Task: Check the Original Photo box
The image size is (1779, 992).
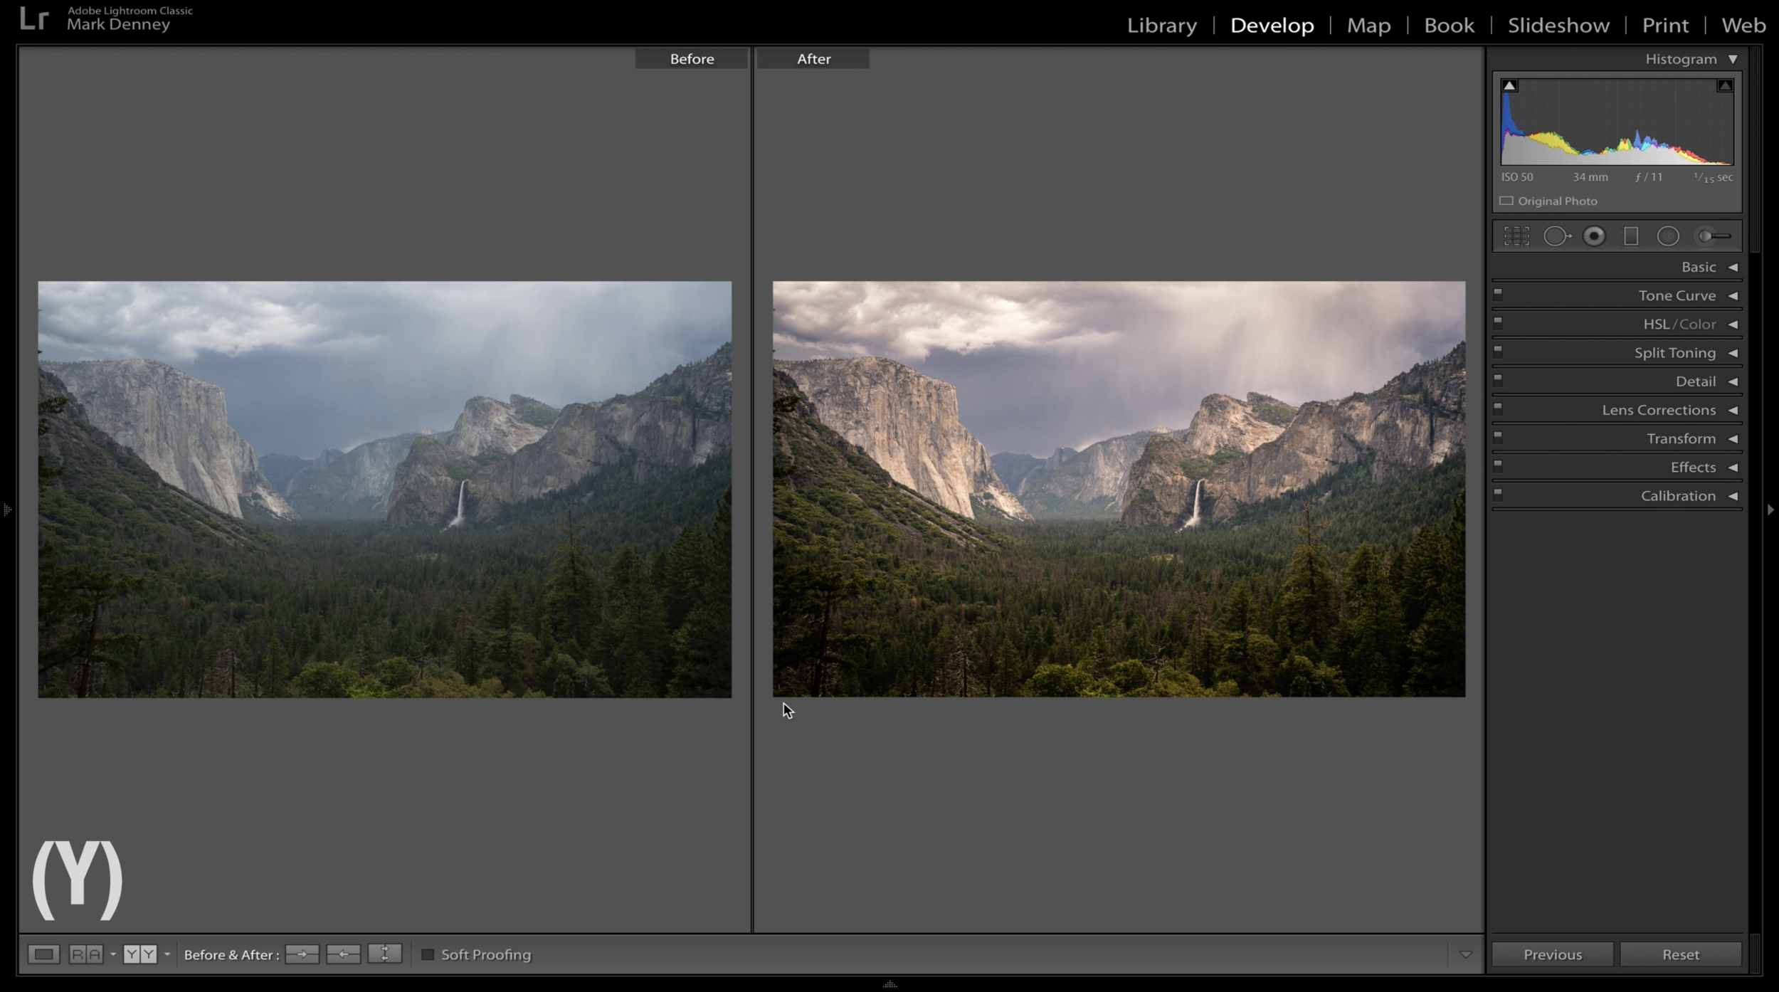Action: pyautogui.click(x=1506, y=201)
